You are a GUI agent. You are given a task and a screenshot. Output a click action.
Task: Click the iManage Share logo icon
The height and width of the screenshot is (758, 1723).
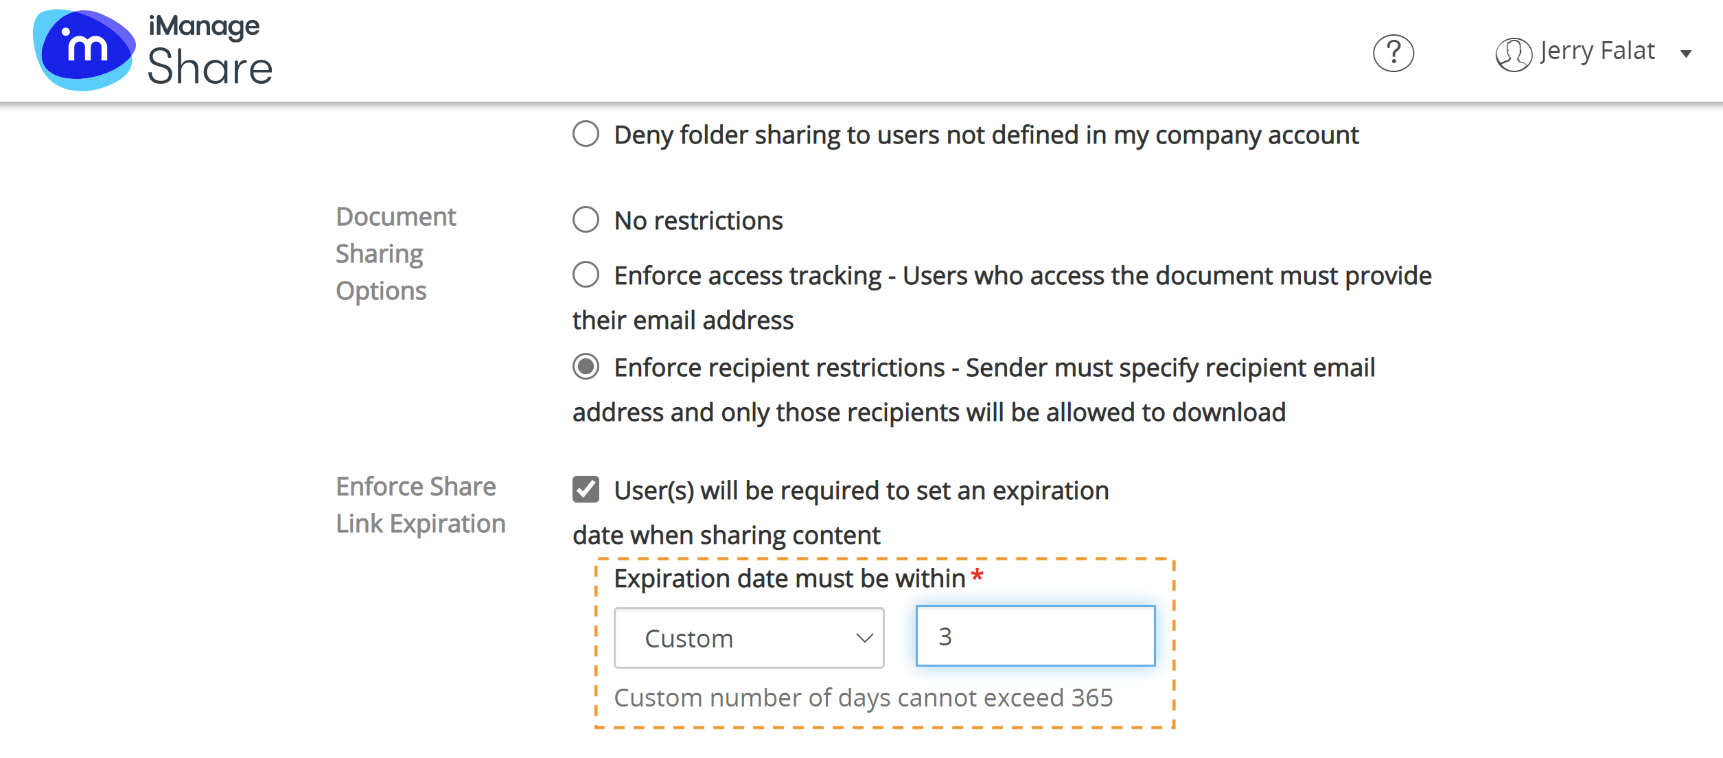(x=84, y=49)
